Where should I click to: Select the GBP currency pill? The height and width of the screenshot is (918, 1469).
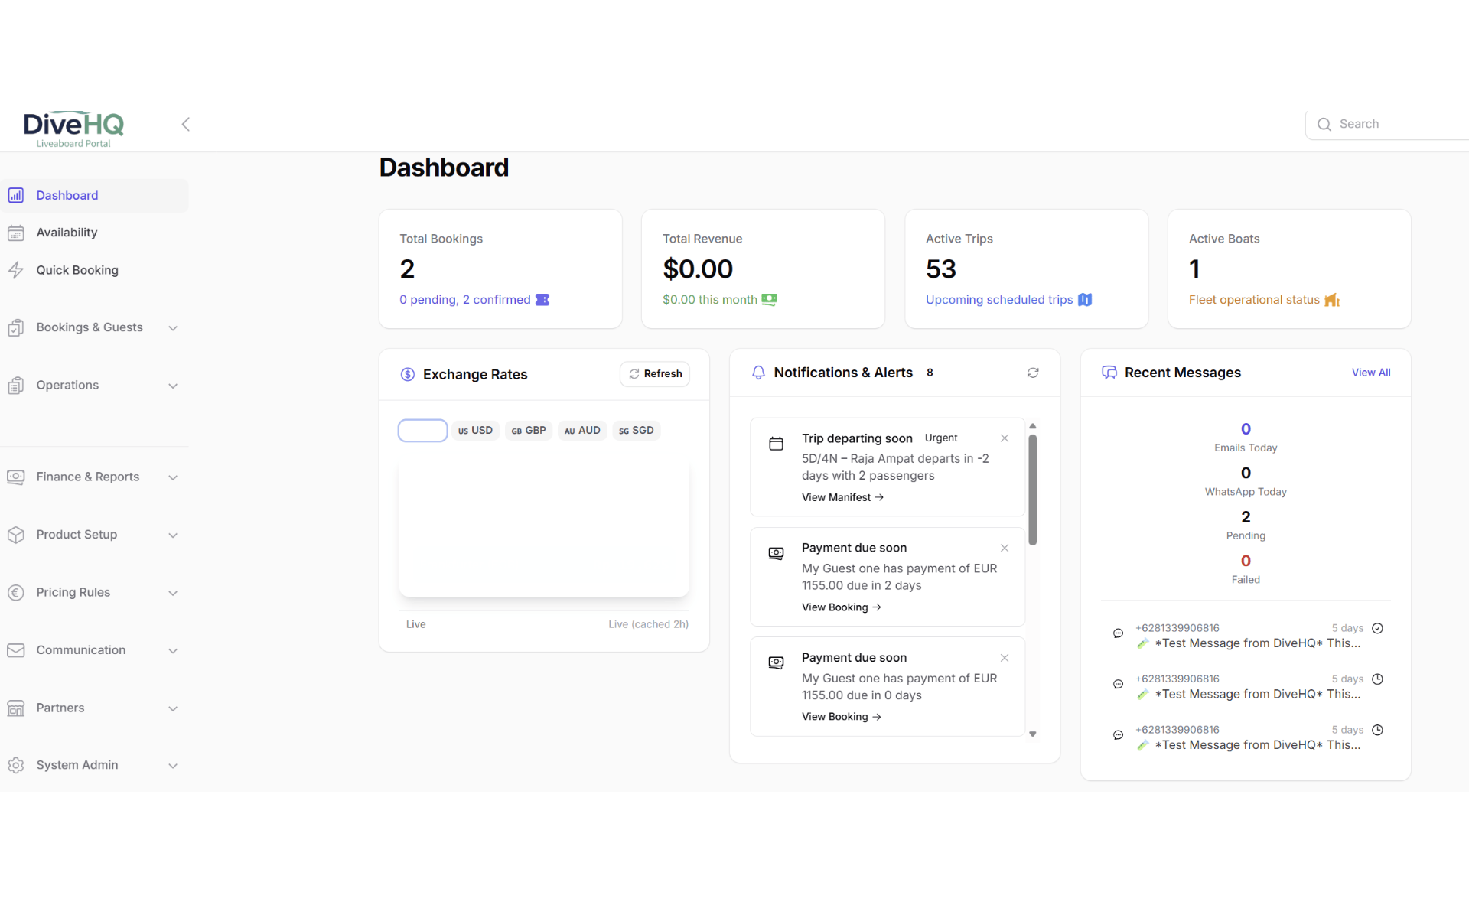point(528,430)
